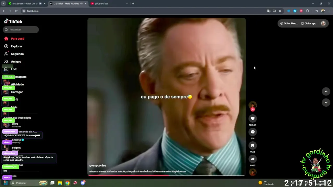Open the profile avatar menu
333x187 pixels.
coord(323,23)
